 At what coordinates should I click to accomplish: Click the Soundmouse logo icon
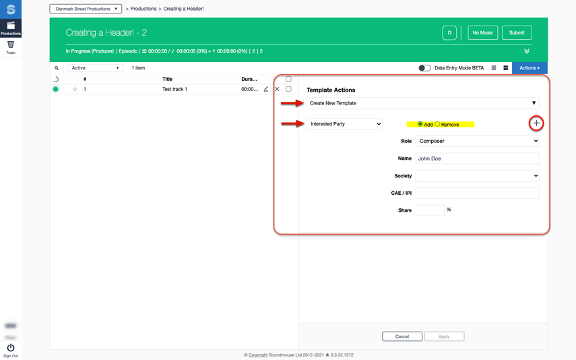tap(11, 9)
